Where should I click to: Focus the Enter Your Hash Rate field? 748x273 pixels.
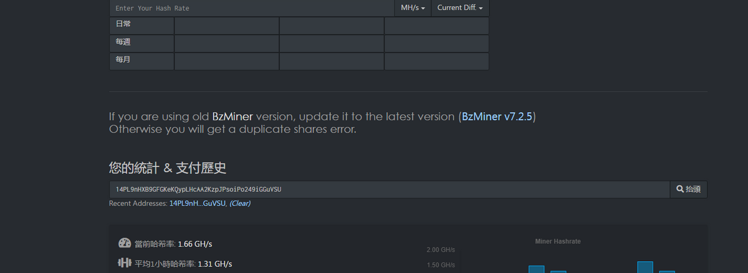251,8
